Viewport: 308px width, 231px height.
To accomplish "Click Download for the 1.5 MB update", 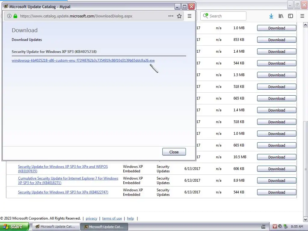I will 277,75.
